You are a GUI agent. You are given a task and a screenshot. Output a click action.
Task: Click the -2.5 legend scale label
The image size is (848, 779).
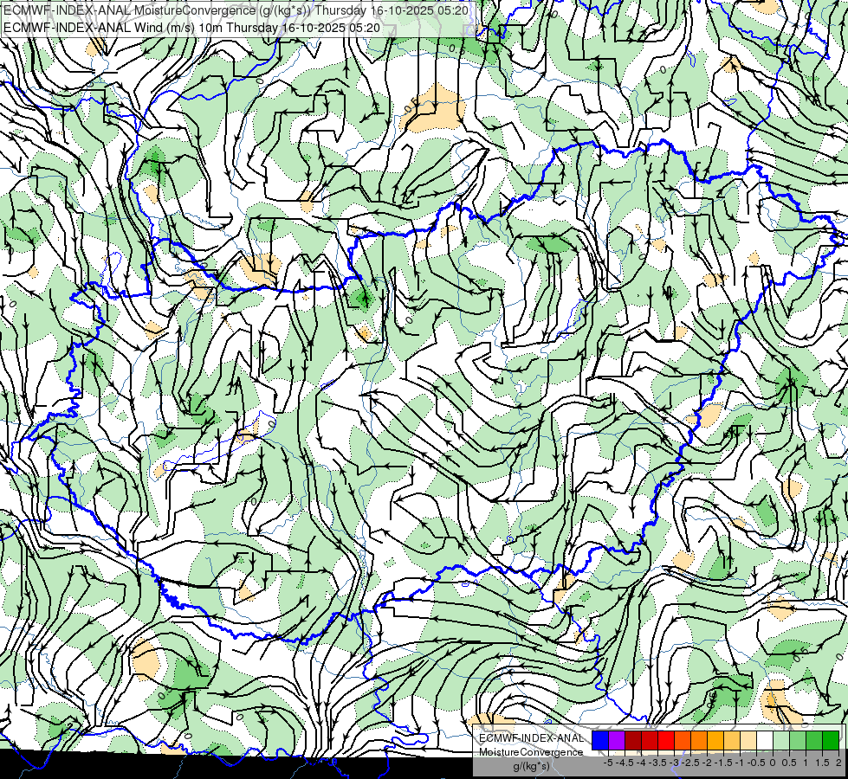pos(690,763)
